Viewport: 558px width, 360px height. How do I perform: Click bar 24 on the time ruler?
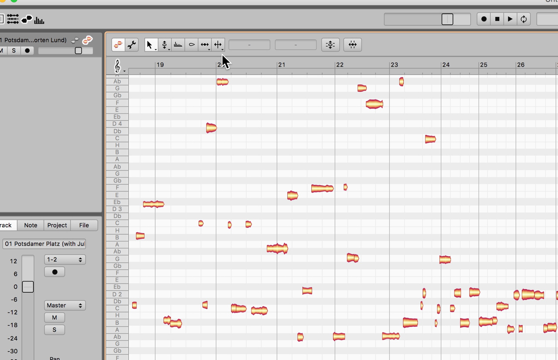click(446, 65)
